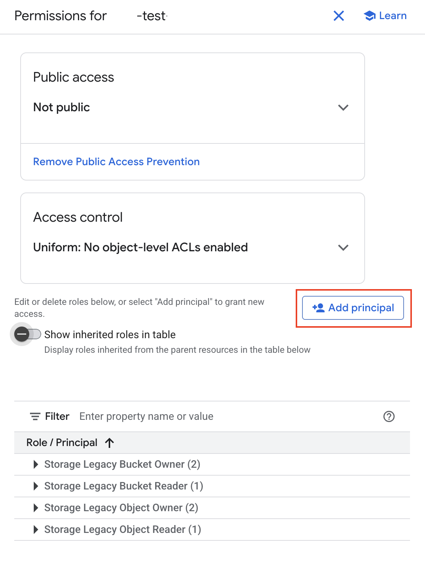Click the Role / Principal column header
This screenshot has width=425, height=561.
click(62, 443)
